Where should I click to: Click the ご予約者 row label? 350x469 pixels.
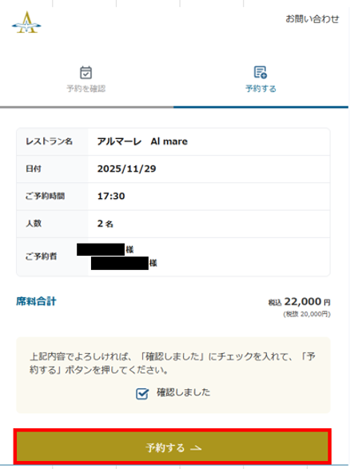click(x=41, y=256)
